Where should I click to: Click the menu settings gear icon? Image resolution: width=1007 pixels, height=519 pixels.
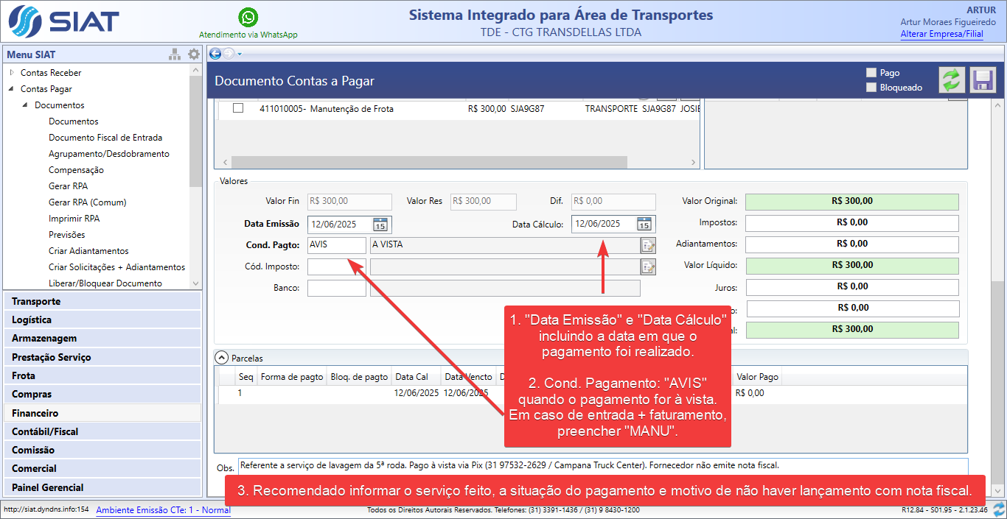pyautogui.click(x=194, y=54)
